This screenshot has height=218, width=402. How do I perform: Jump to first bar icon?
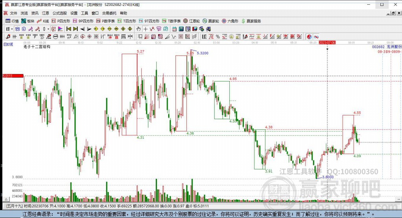click(x=68, y=29)
